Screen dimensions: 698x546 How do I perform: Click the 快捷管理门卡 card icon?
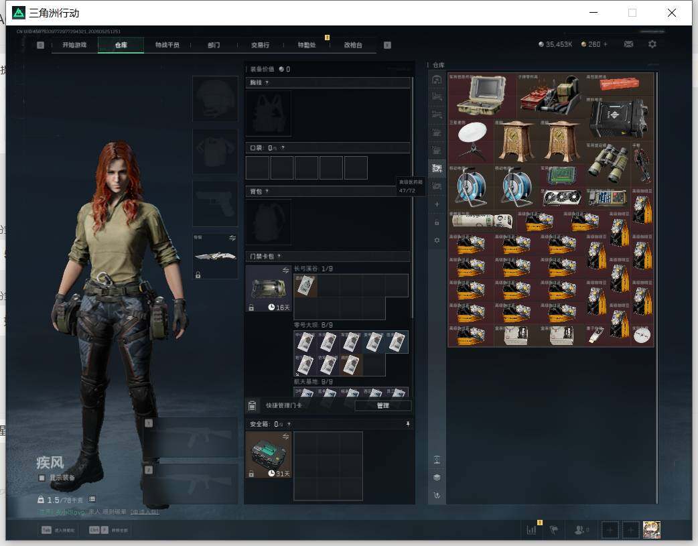point(252,405)
